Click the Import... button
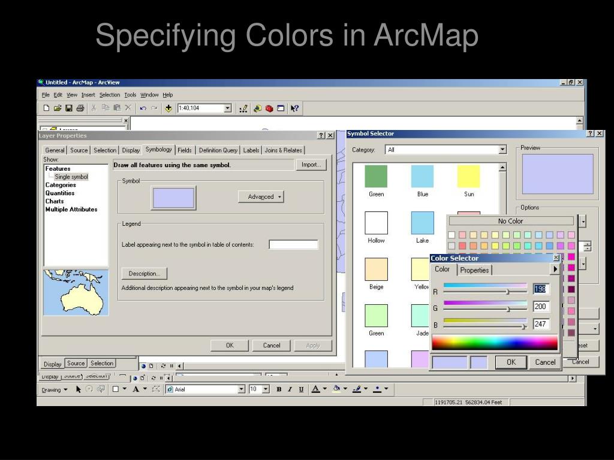The height and width of the screenshot is (460, 614). pyautogui.click(x=311, y=165)
